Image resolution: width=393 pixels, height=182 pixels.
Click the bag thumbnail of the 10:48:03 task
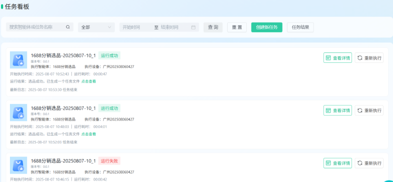18,113
